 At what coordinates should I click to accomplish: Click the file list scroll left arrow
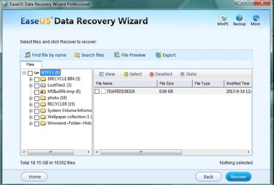pos(97,152)
